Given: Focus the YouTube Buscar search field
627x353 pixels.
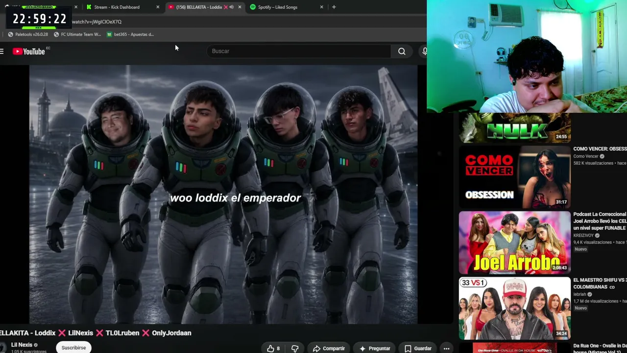Looking at the screenshot, I should [299, 51].
